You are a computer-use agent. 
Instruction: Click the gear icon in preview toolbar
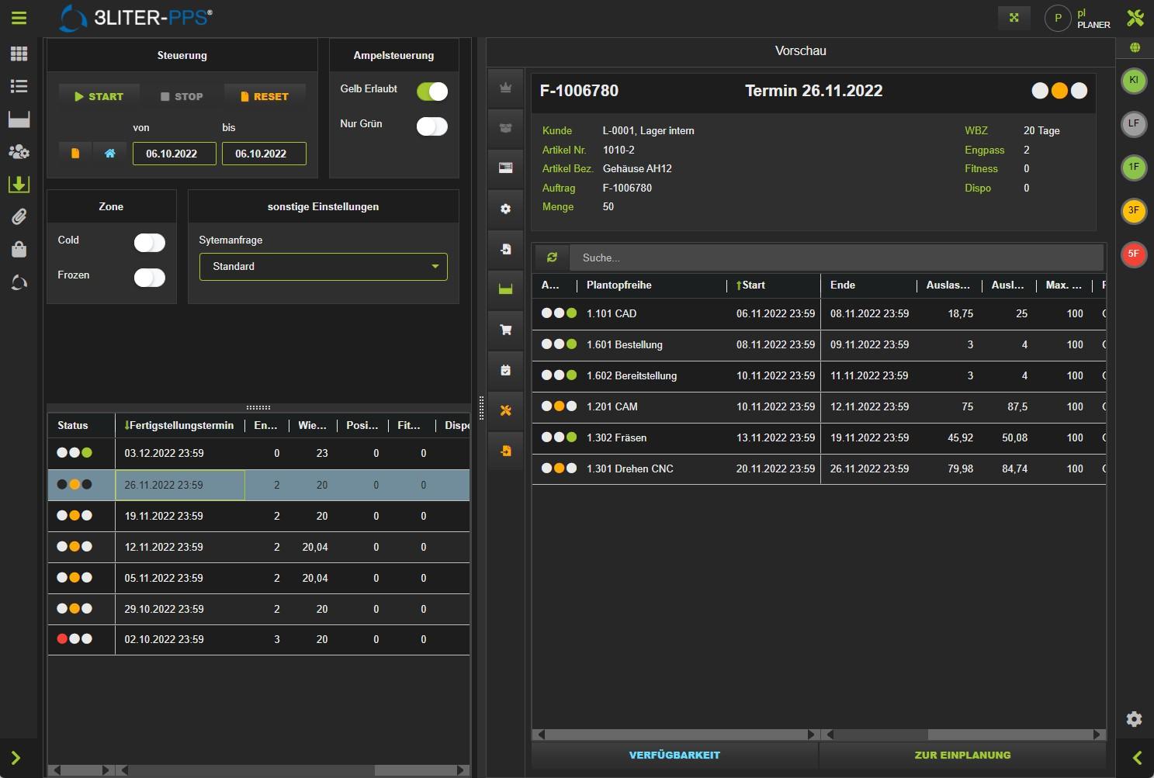pyautogui.click(x=506, y=209)
